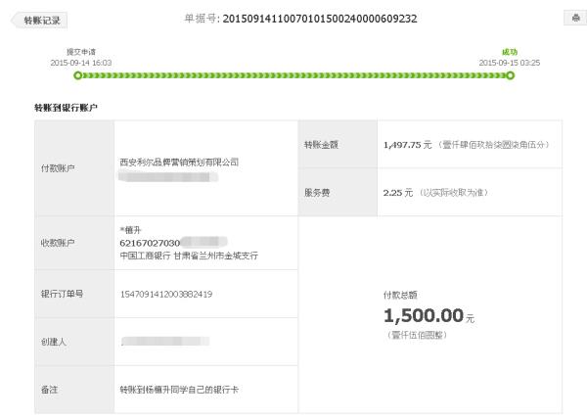Viewport: 587px width, 419px height.
Task: Click the blurred 创建人 value
Action: coord(165,341)
